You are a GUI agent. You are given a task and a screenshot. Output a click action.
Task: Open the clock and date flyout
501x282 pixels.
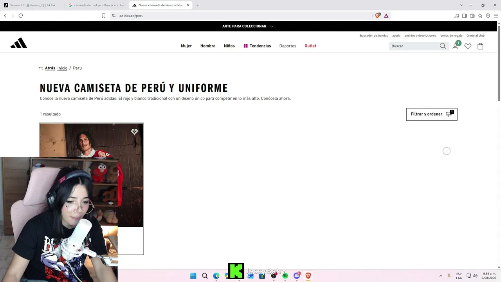tap(489, 276)
